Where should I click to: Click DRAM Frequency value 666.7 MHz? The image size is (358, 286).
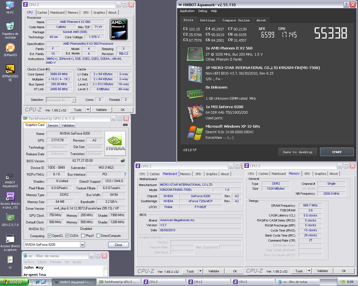310,205
